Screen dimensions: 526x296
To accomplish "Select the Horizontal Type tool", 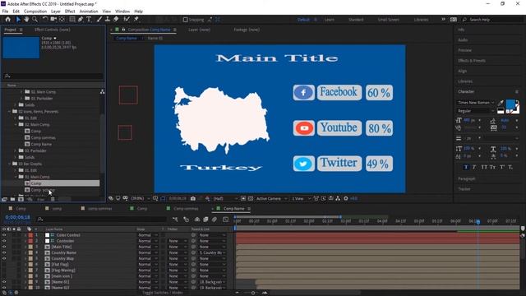I will [89, 20].
